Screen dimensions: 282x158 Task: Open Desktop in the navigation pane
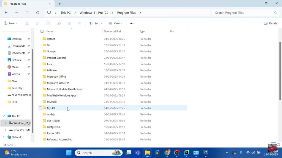click(17, 39)
